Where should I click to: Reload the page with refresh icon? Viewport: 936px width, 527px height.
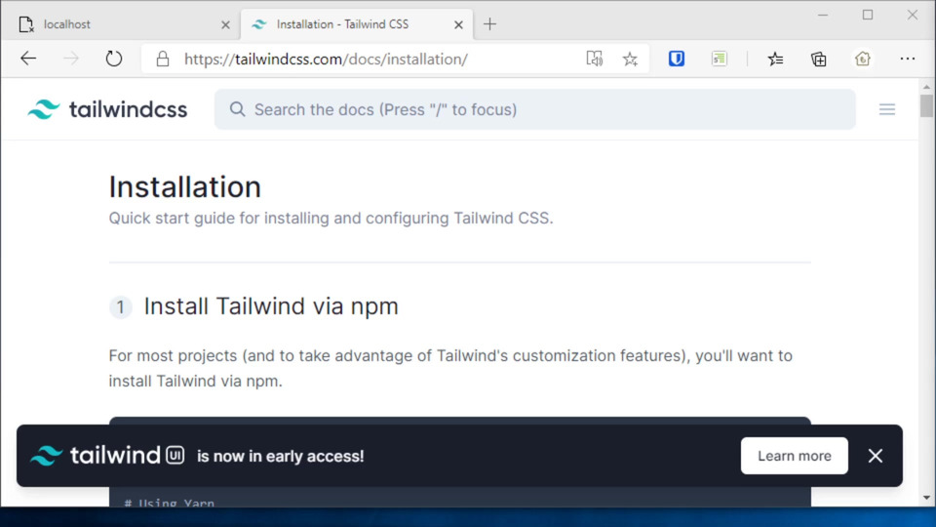114,59
